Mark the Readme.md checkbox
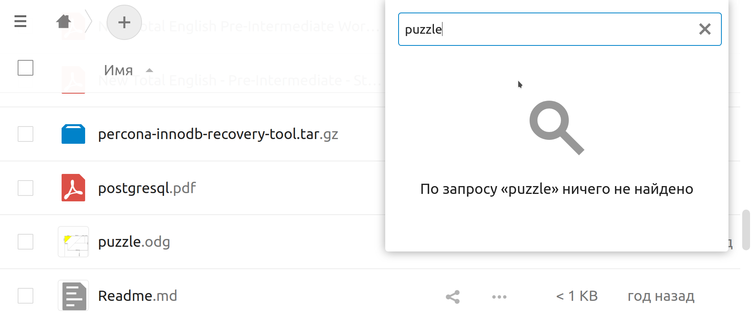Image resolution: width=752 pixels, height=322 pixels. click(25, 296)
